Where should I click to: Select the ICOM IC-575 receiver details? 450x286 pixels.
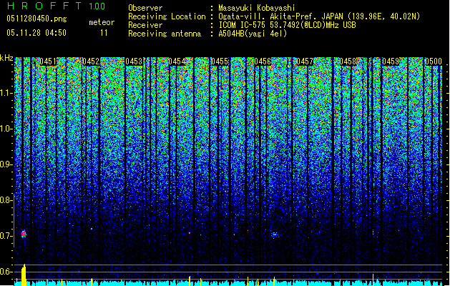287,25
